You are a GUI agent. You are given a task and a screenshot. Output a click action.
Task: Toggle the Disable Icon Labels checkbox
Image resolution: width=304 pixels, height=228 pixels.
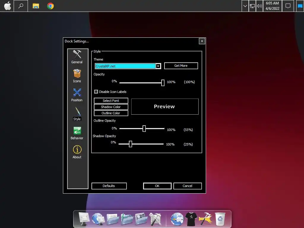(x=96, y=91)
